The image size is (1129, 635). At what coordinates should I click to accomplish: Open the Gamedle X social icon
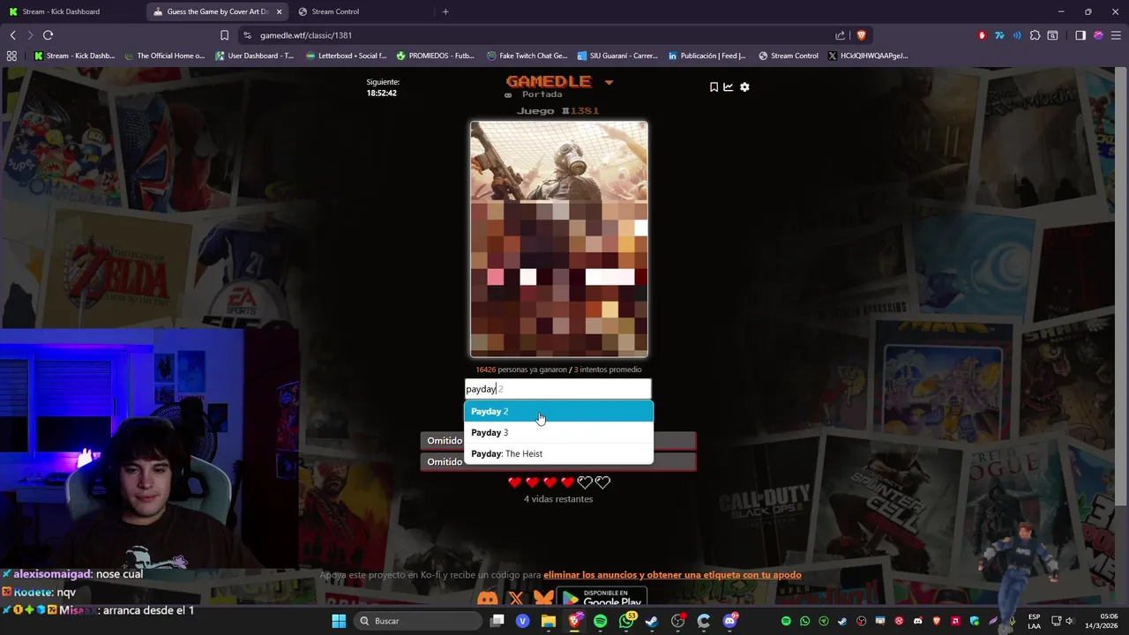[516, 600]
